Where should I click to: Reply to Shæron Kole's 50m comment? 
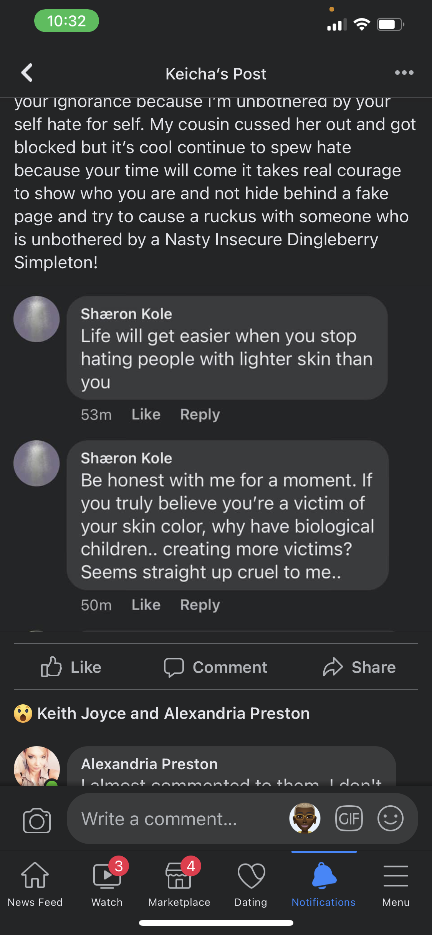coord(200,605)
